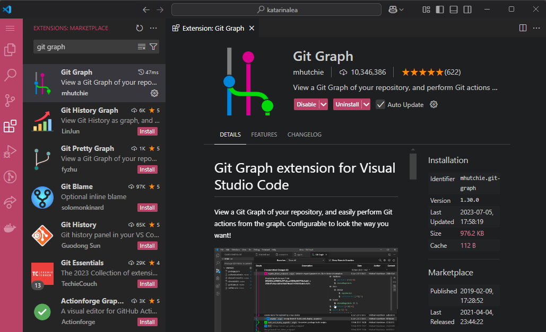Install the Git Pretty Graph extension

[148, 169]
